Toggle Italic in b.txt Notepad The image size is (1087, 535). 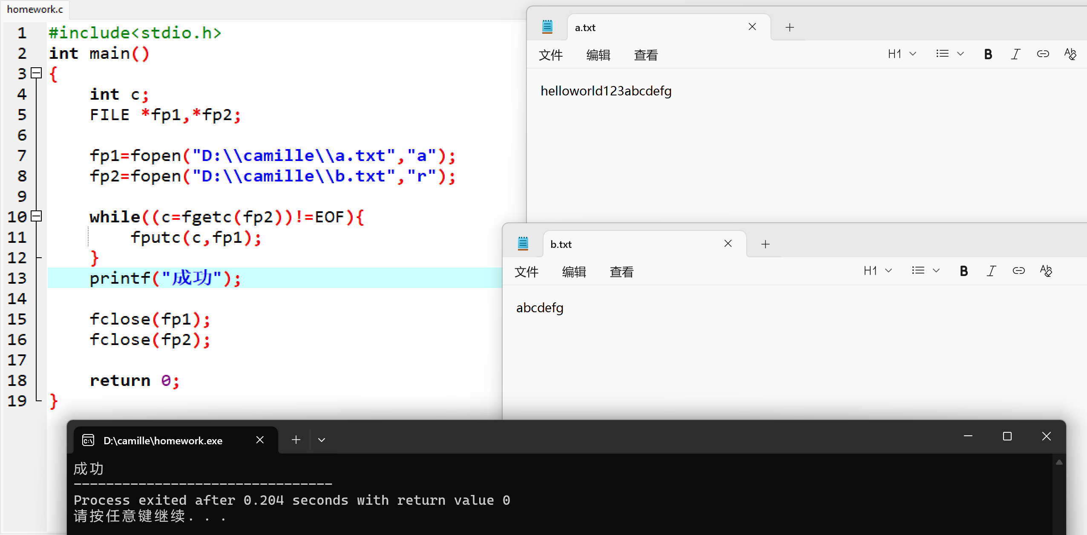click(991, 271)
